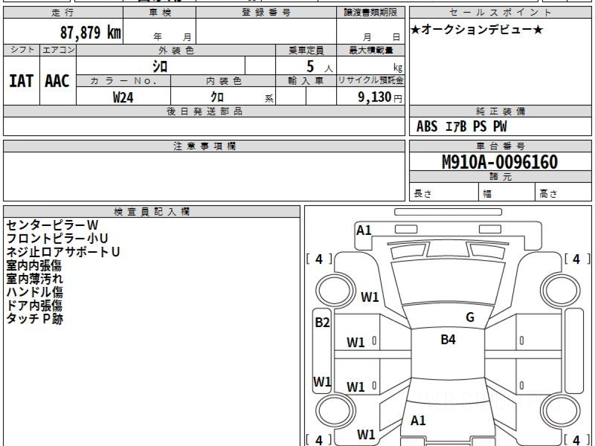Select the note フロントピラー小U
Screen dimensions: 595x446
pyautogui.click(x=57, y=239)
